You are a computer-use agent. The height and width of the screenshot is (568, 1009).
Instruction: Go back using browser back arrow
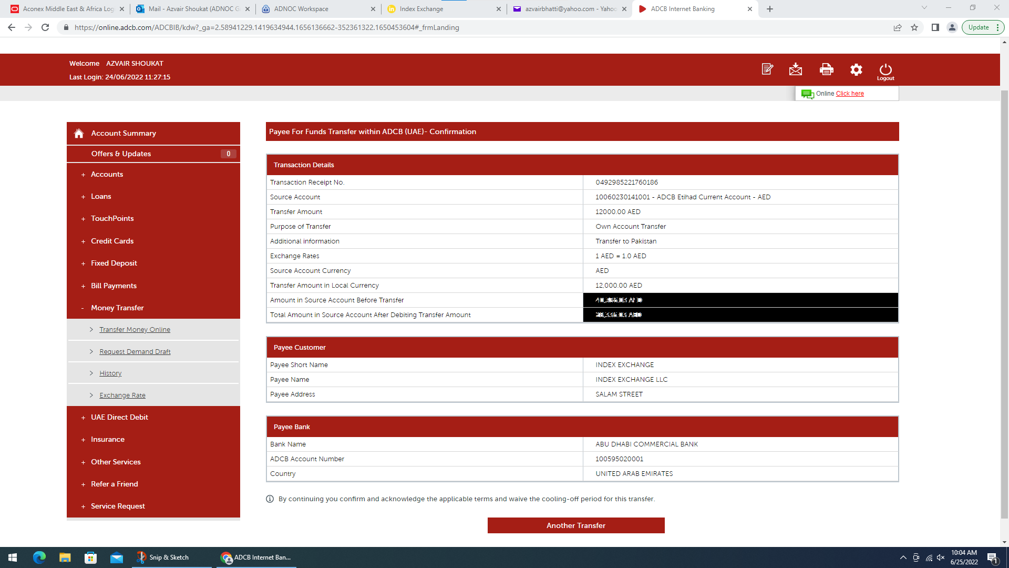point(12,27)
